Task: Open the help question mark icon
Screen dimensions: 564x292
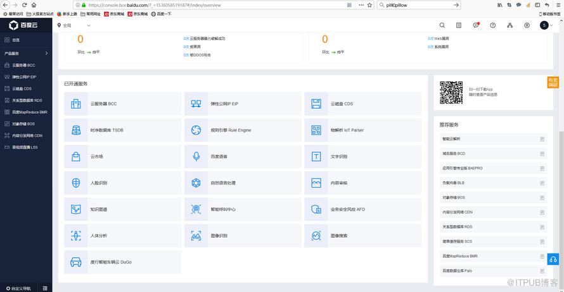Action: (493, 25)
